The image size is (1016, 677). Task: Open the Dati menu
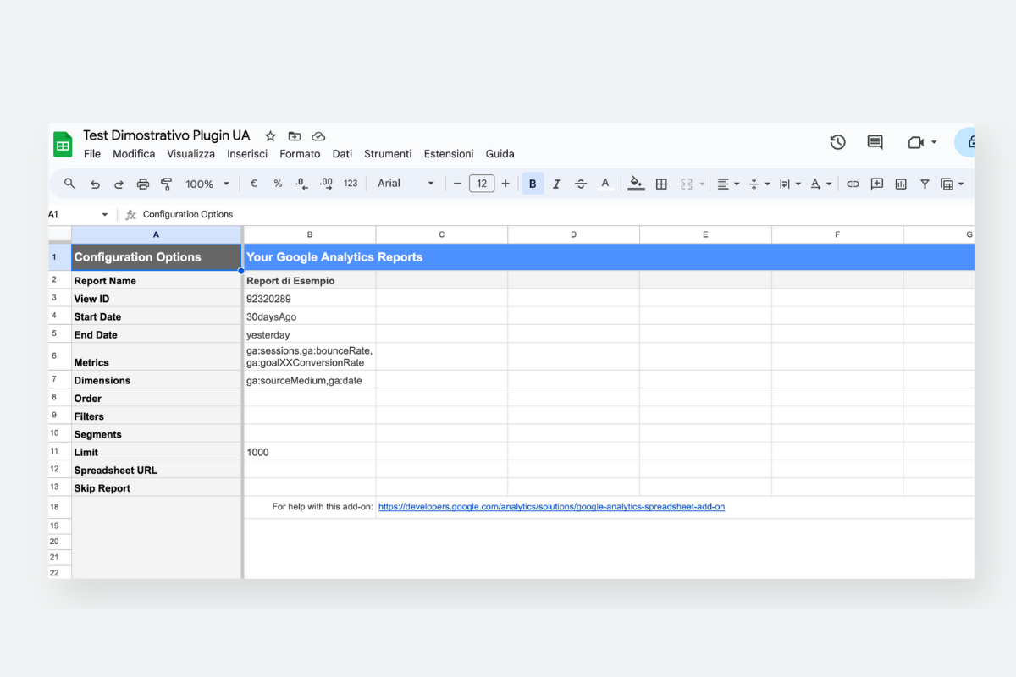point(342,154)
